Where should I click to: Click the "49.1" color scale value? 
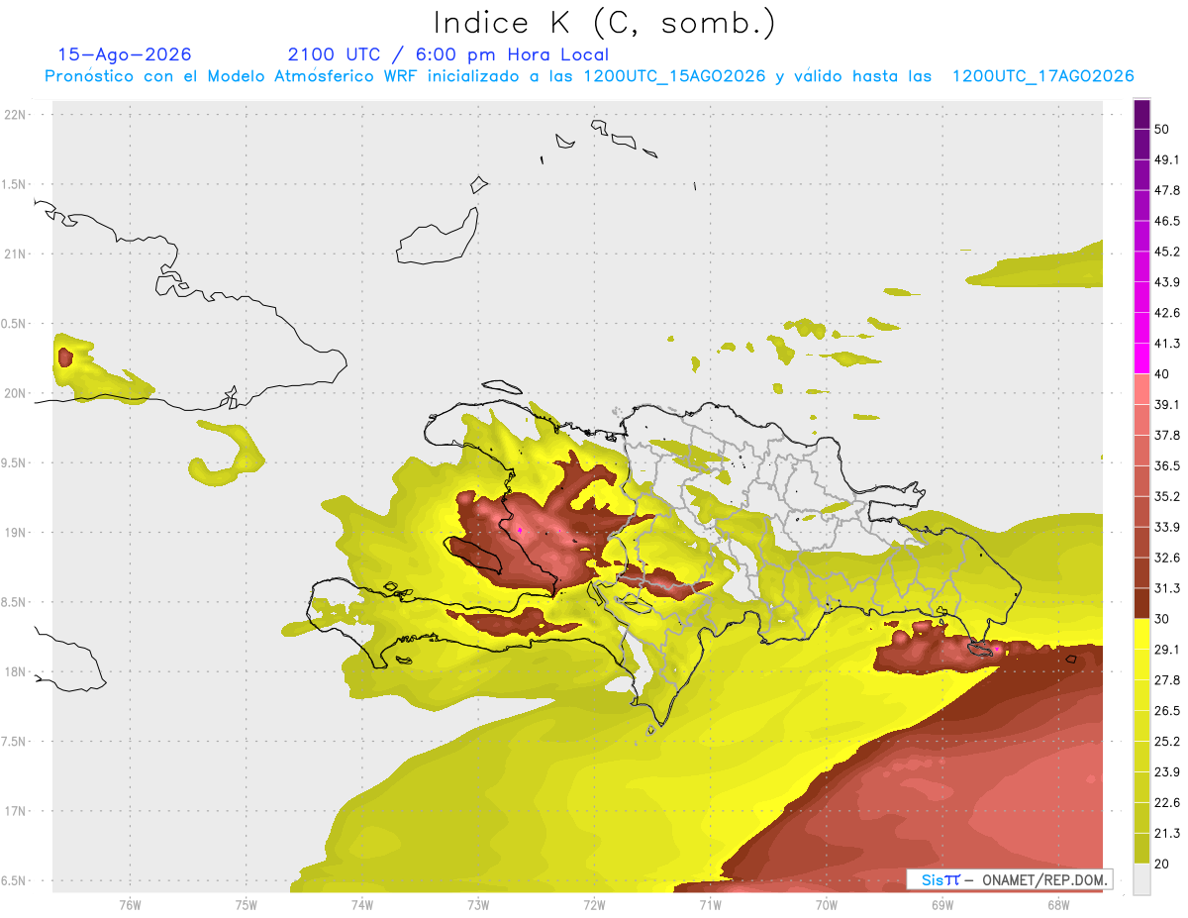pos(1167,159)
